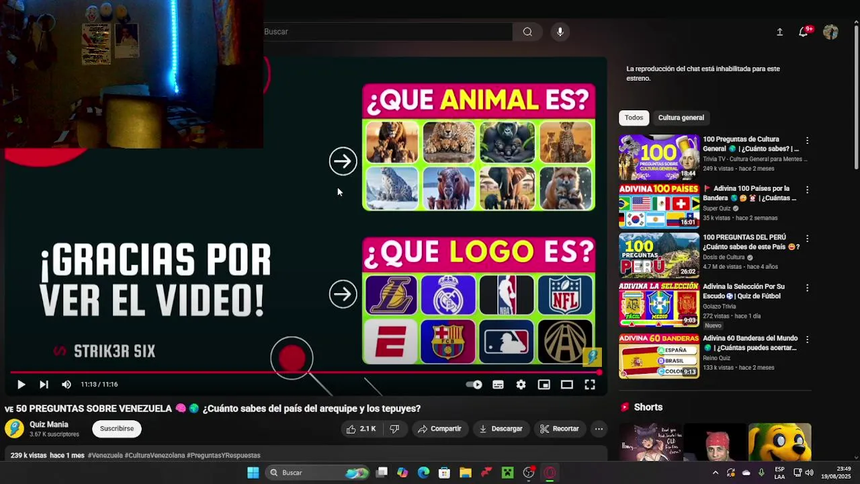Dislike the video with thumbs down
Image resolution: width=860 pixels, height=484 pixels.
coord(395,429)
